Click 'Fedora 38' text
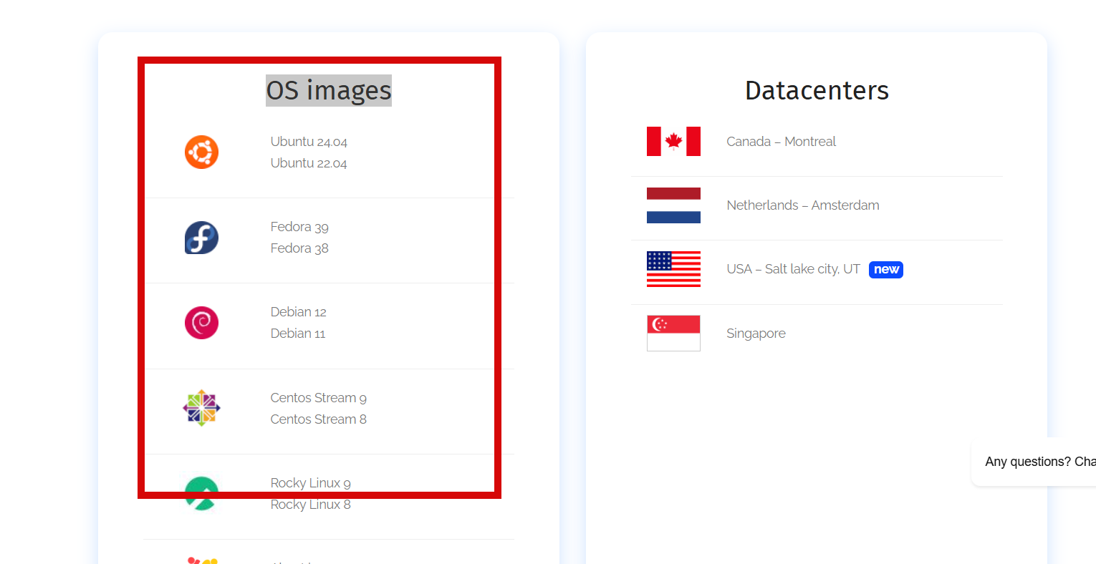The width and height of the screenshot is (1096, 564). [299, 248]
